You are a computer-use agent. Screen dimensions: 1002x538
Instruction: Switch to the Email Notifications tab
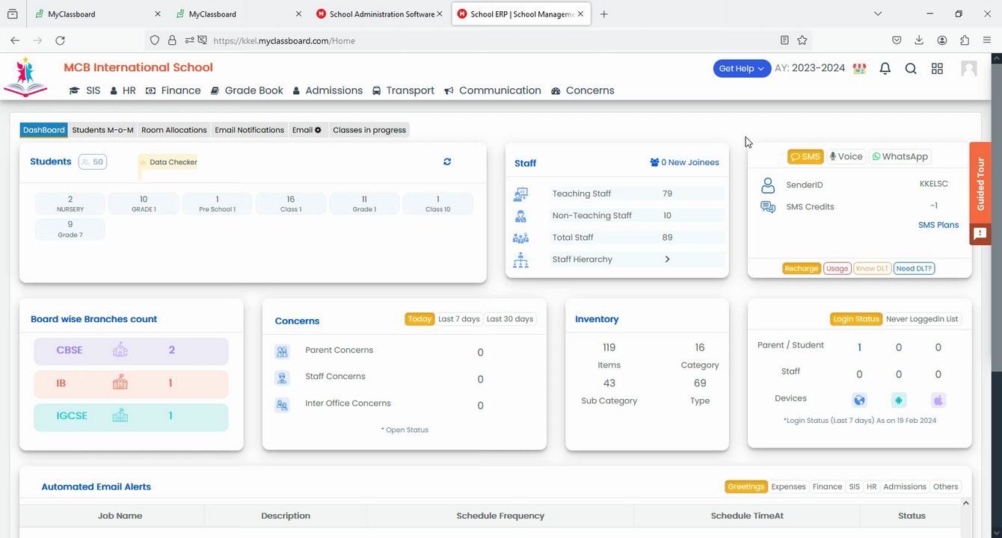249,130
